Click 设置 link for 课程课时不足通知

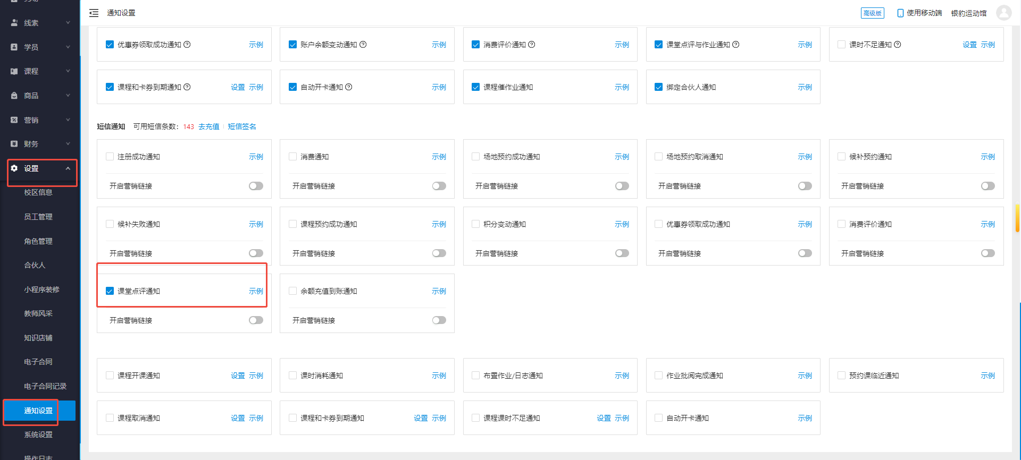tap(604, 418)
